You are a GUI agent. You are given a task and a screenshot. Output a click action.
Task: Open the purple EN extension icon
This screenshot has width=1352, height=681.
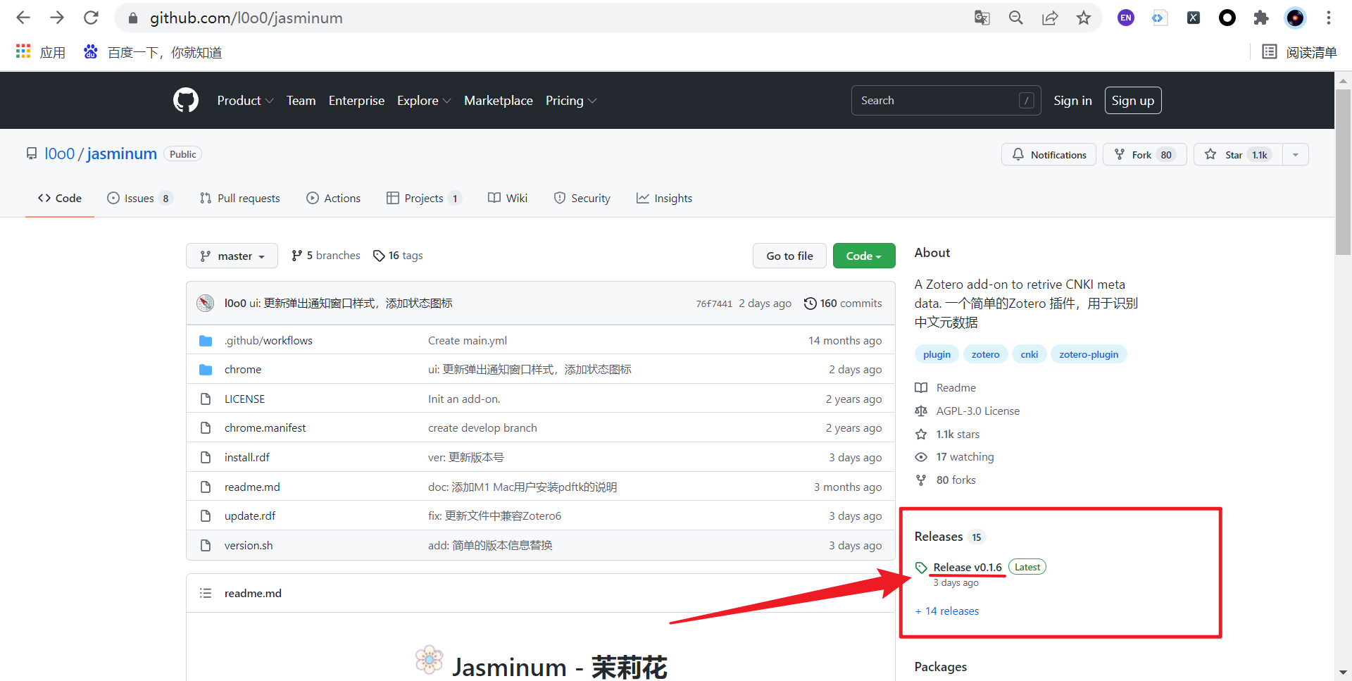[1126, 18]
